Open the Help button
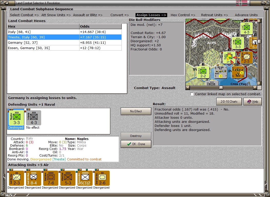The width and height of the screenshot is (270, 197). [252, 102]
